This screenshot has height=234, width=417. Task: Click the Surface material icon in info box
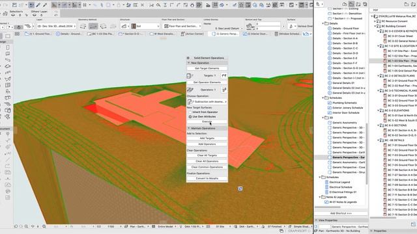click(x=291, y=26)
